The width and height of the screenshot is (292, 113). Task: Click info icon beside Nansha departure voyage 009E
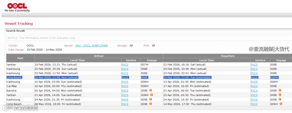point(280,90)
